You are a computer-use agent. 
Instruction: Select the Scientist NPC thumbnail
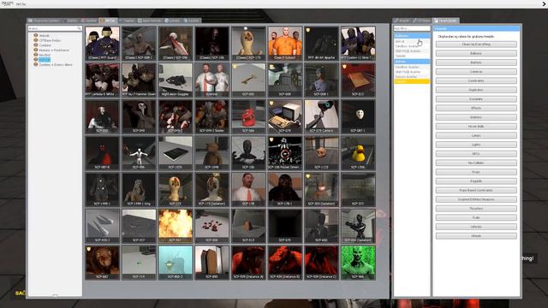[x=211, y=80]
